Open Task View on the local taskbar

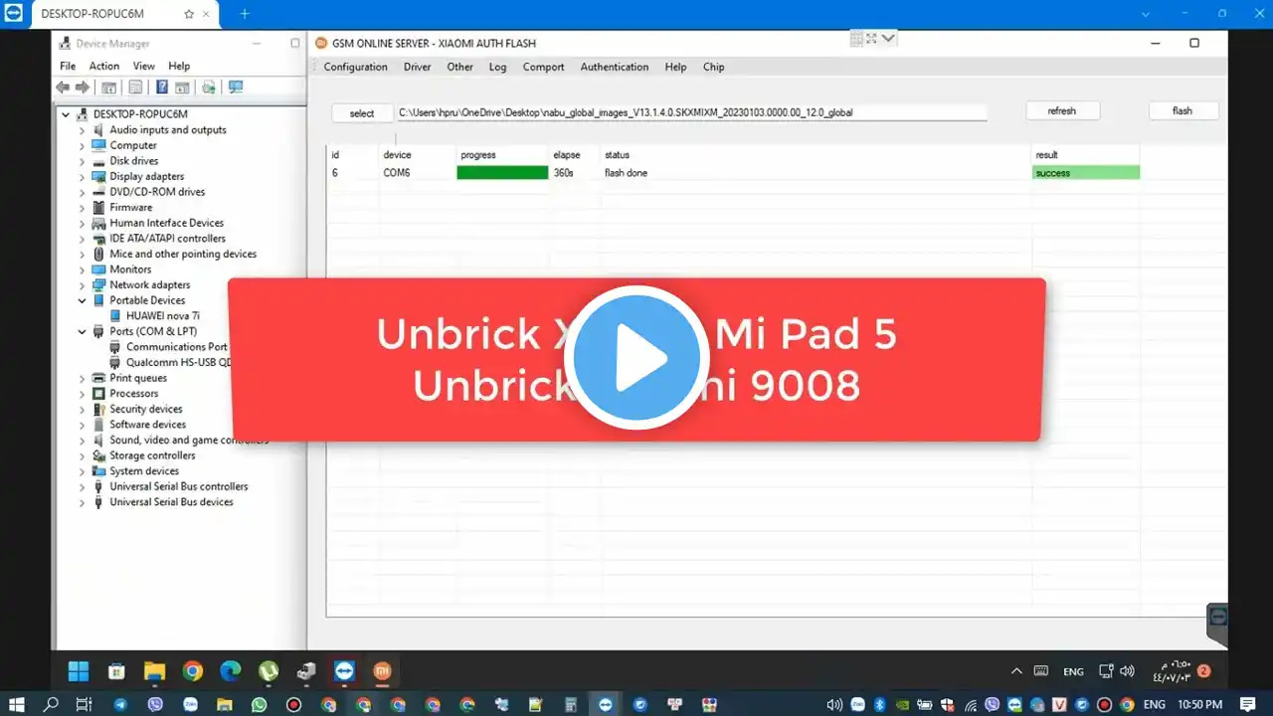85,704
